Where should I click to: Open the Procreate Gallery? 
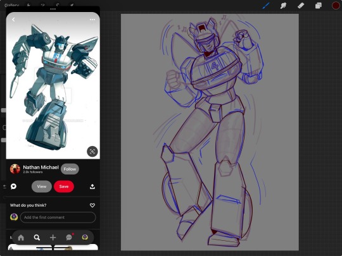point(12,5)
